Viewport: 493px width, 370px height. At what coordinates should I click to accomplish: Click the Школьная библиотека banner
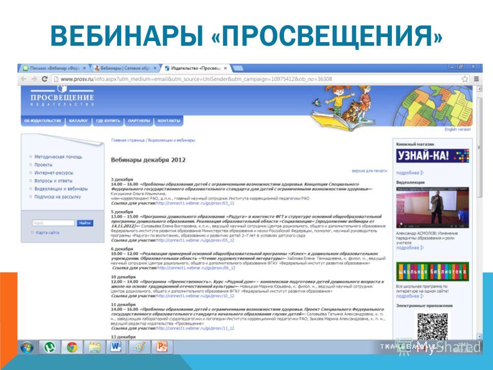pos(432,271)
